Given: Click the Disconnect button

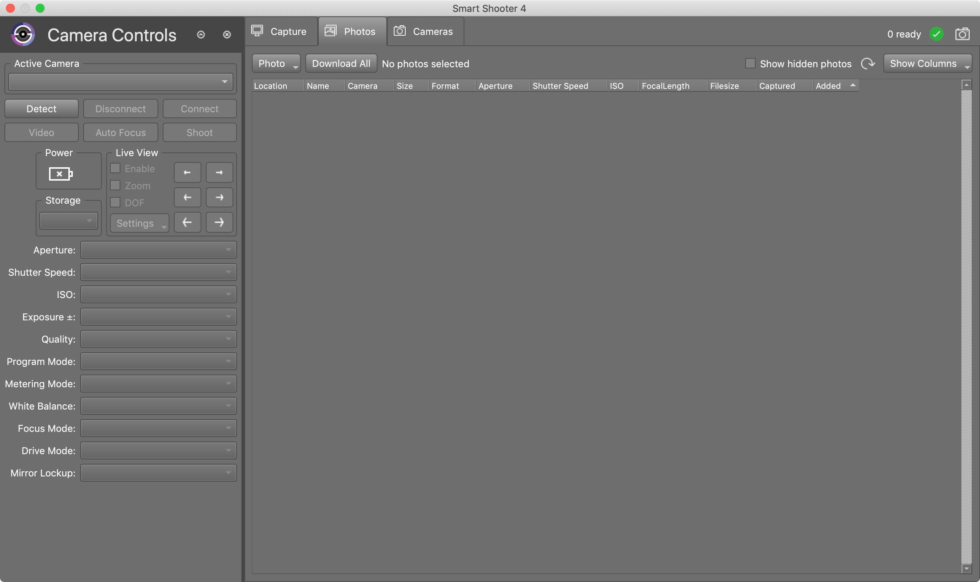Looking at the screenshot, I should (120, 109).
